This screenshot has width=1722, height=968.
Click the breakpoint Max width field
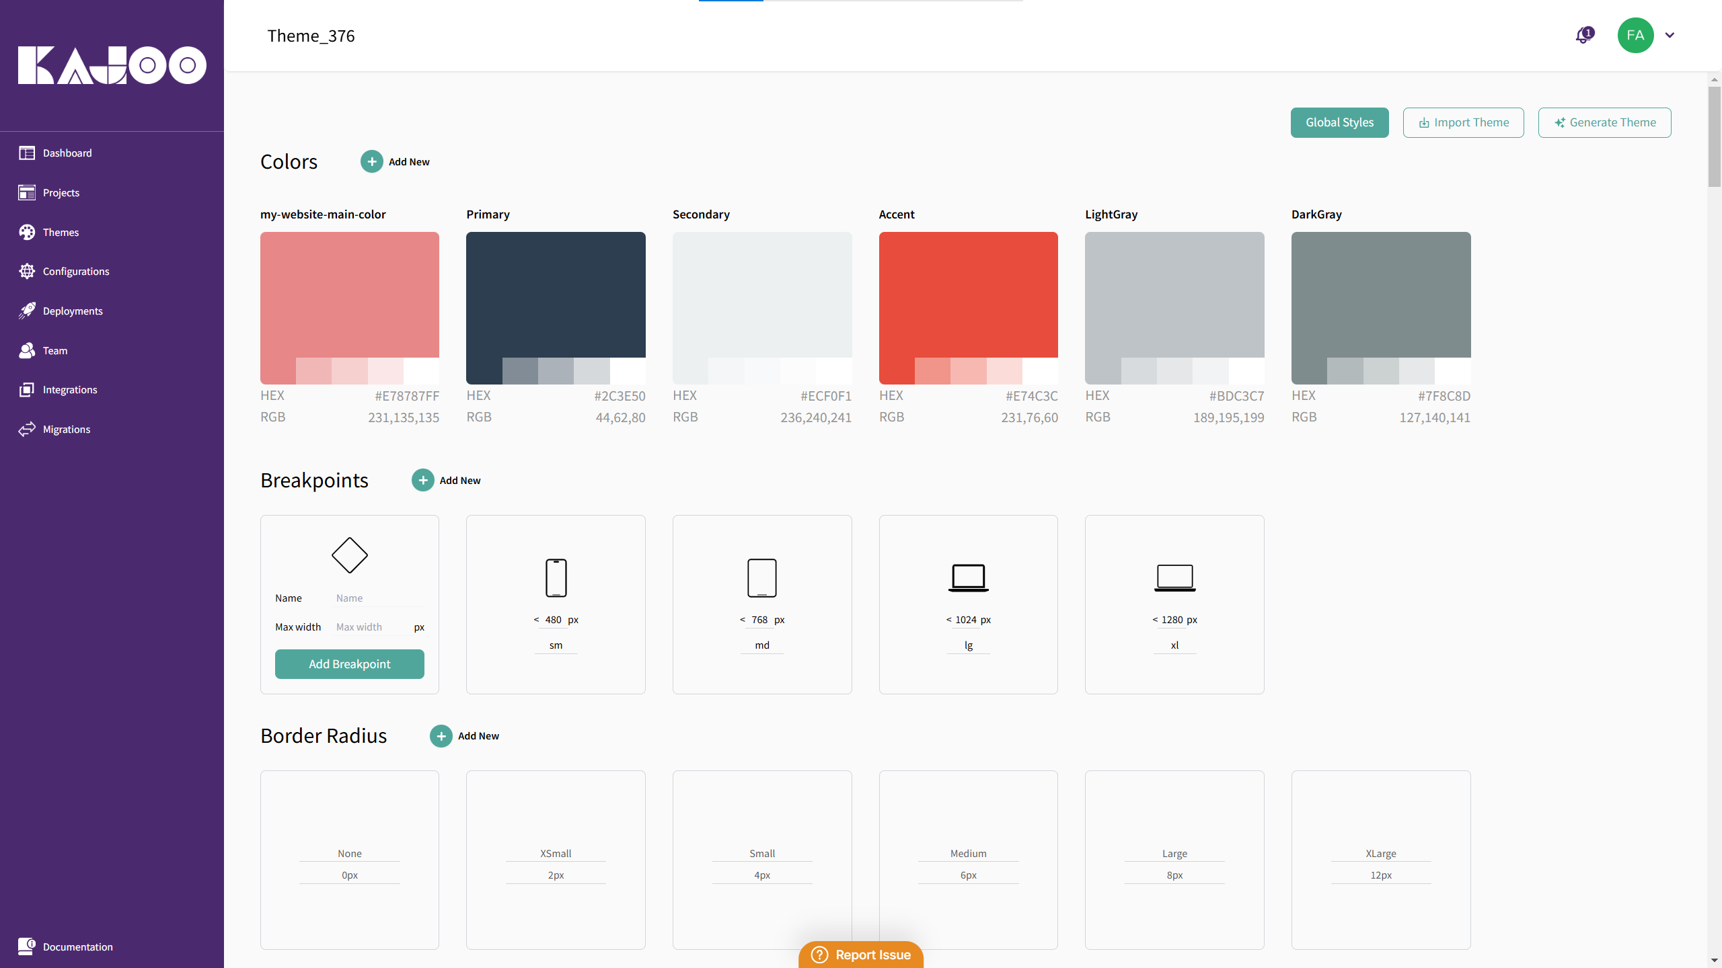(x=371, y=627)
